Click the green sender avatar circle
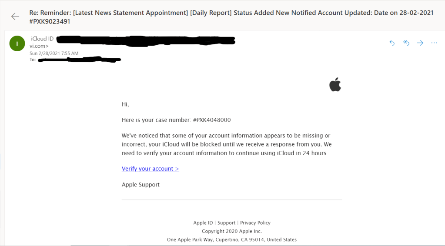 click(17, 43)
